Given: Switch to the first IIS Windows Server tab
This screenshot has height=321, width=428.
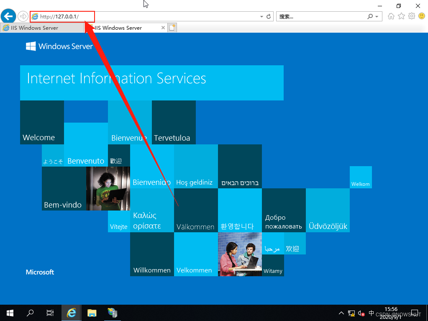Looking at the screenshot, I should pyautogui.click(x=41, y=28).
